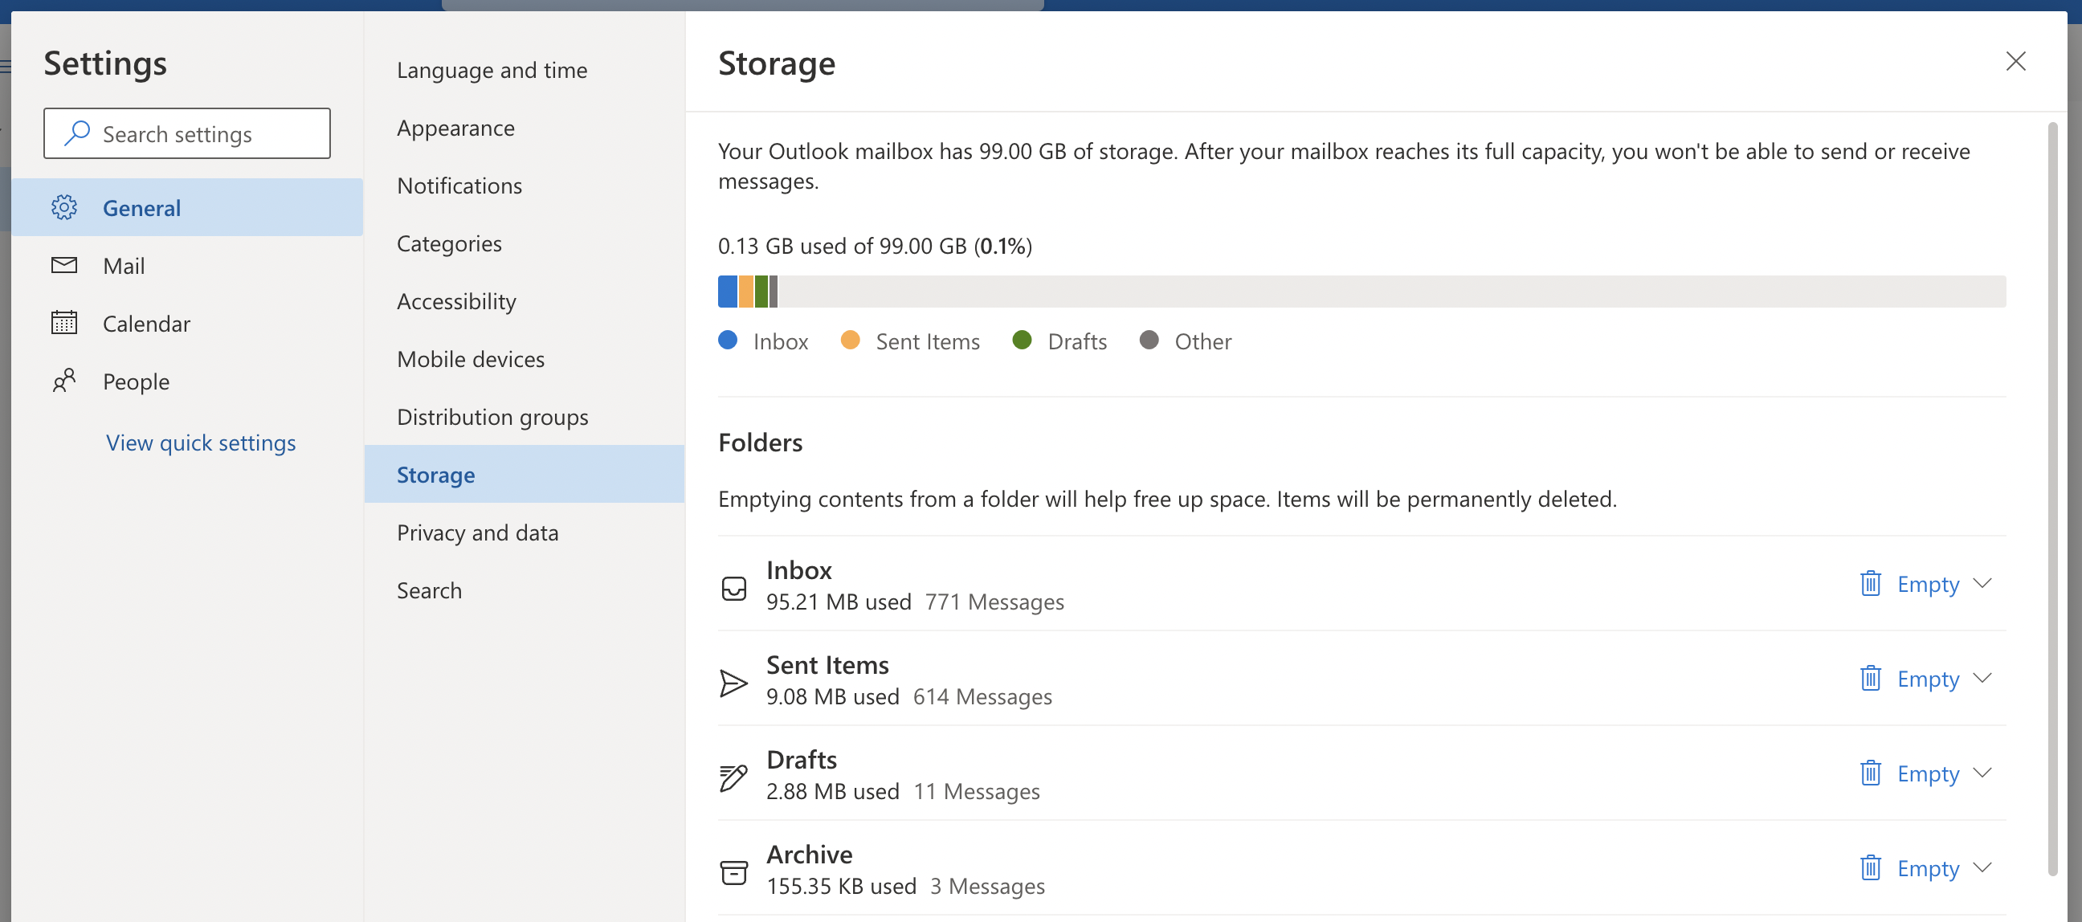Go to Language and time settings
This screenshot has width=2082, height=922.
492,71
